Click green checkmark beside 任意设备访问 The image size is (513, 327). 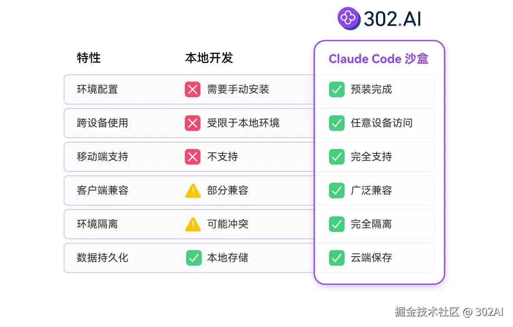click(336, 123)
